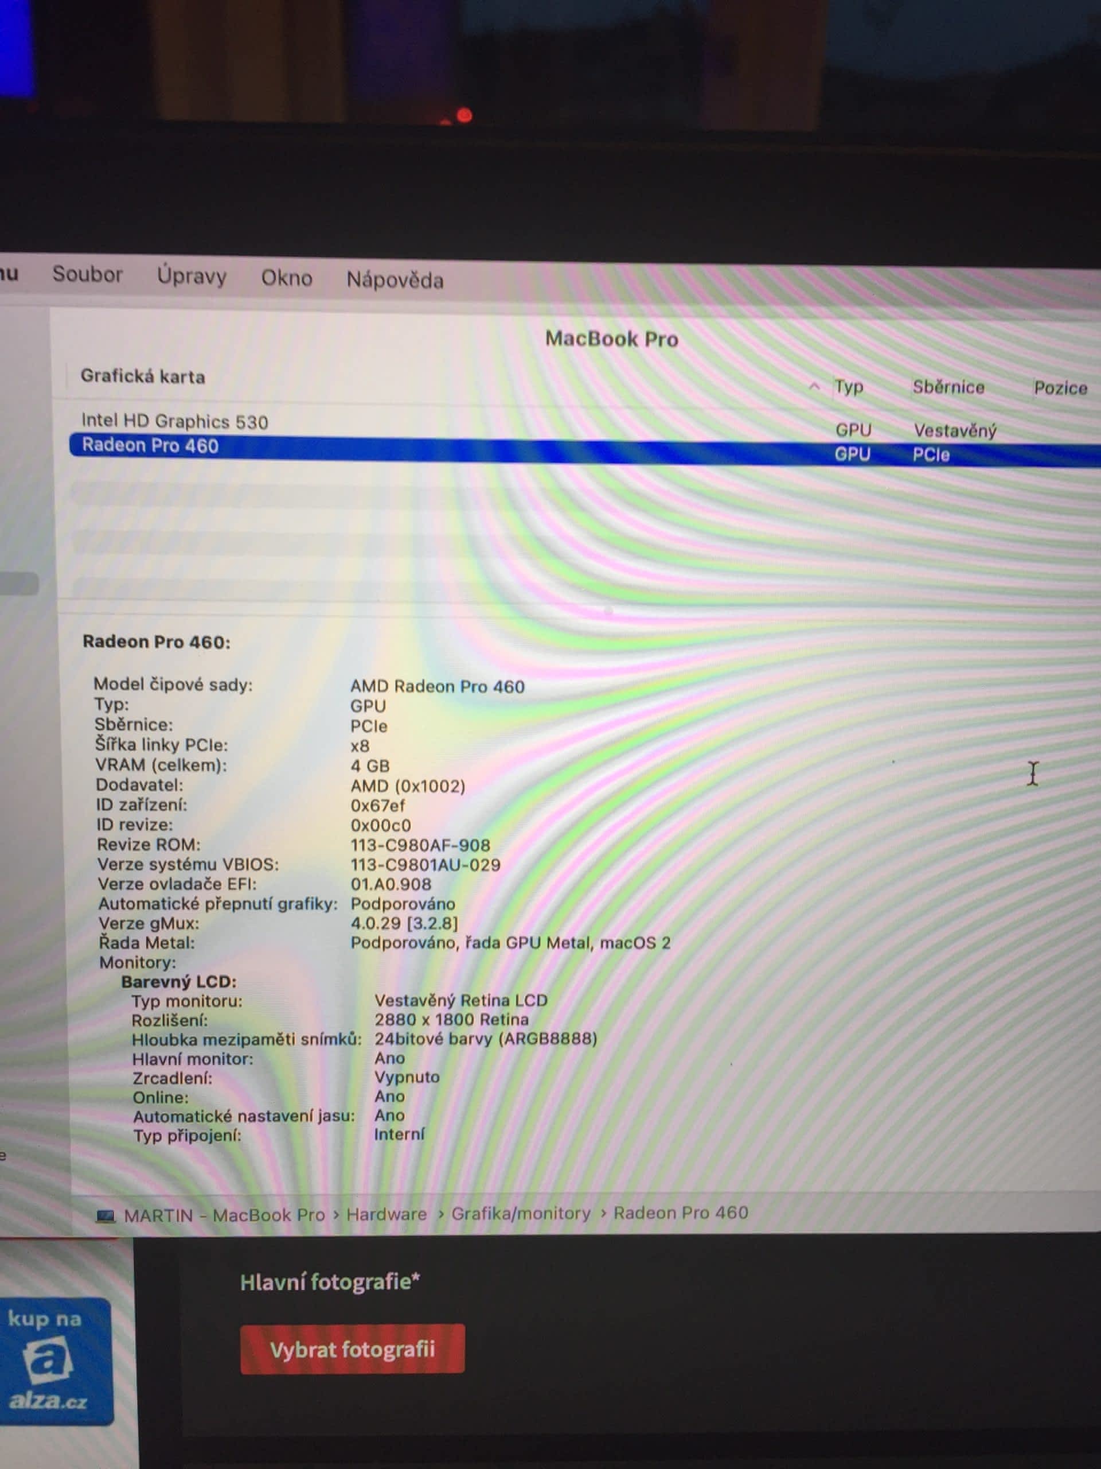Image resolution: width=1101 pixels, height=1469 pixels.
Task: Open the Úpravy menu
Action: 191,276
